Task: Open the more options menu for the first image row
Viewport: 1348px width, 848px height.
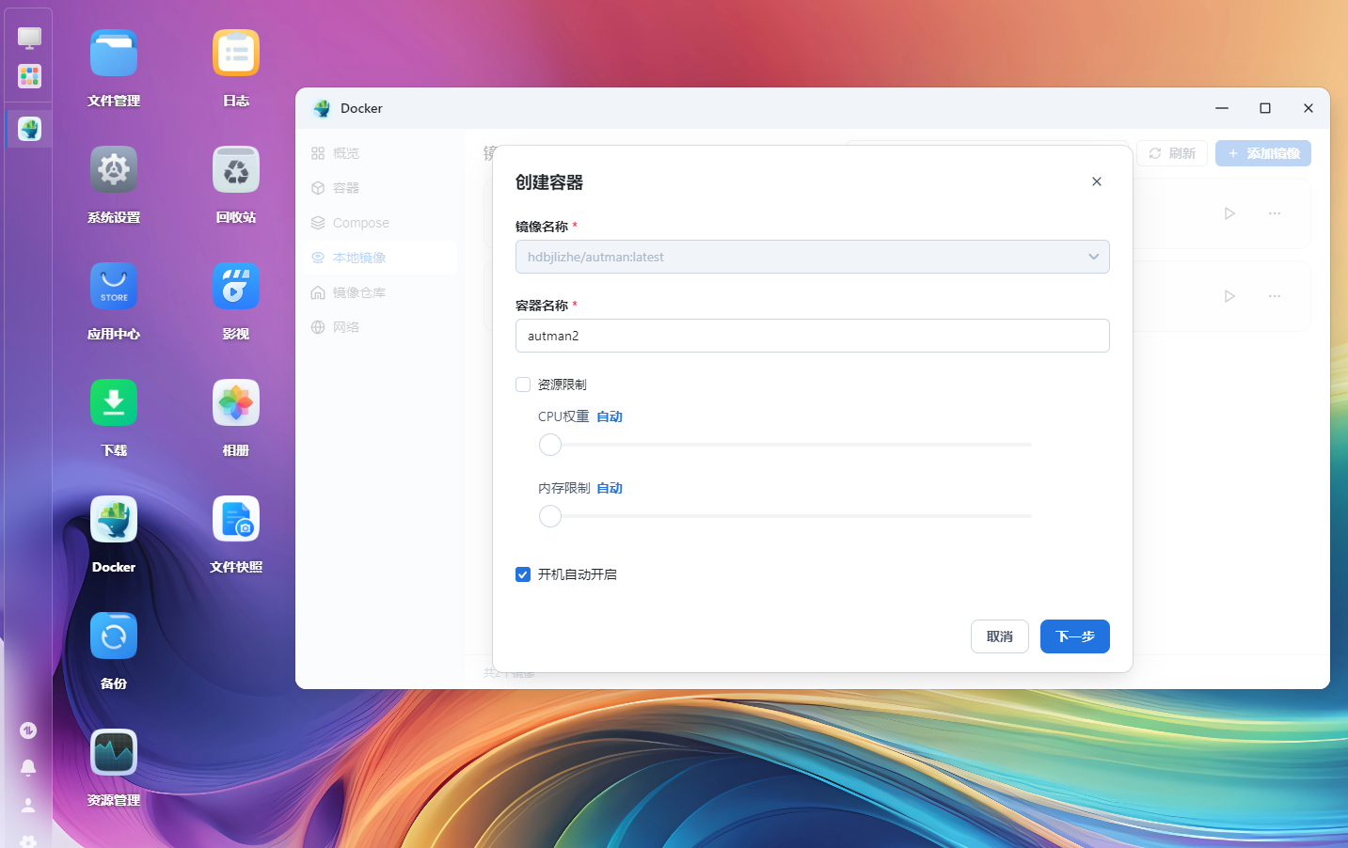Action: pyautogui.click(x=1274, y=213)
